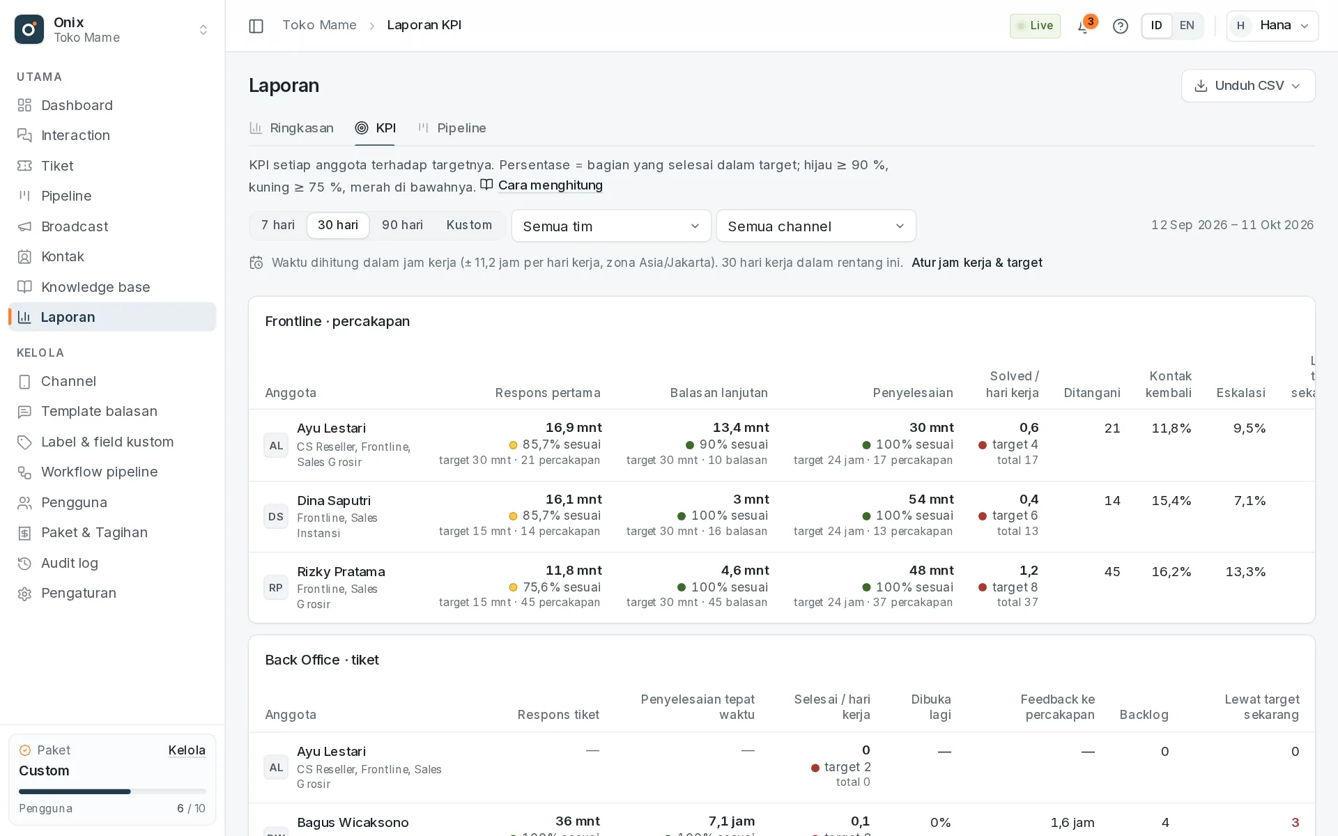The image size is (1338, 836).
Task: Click the Pengguna usage progress bar
Action: click(x=112, y=791)
